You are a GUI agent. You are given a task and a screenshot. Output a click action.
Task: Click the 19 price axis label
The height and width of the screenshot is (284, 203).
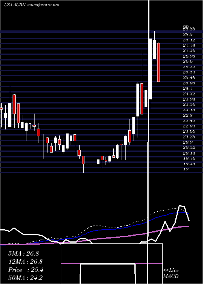[x=186, y=169]
